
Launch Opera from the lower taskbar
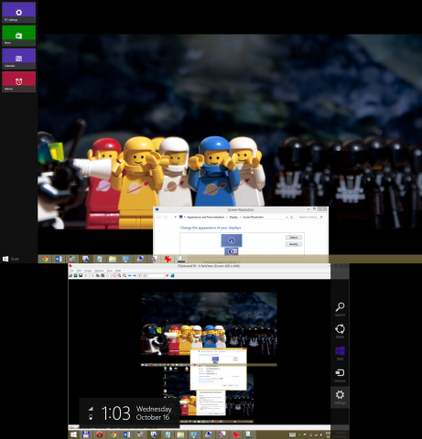[x=99, y=434]
